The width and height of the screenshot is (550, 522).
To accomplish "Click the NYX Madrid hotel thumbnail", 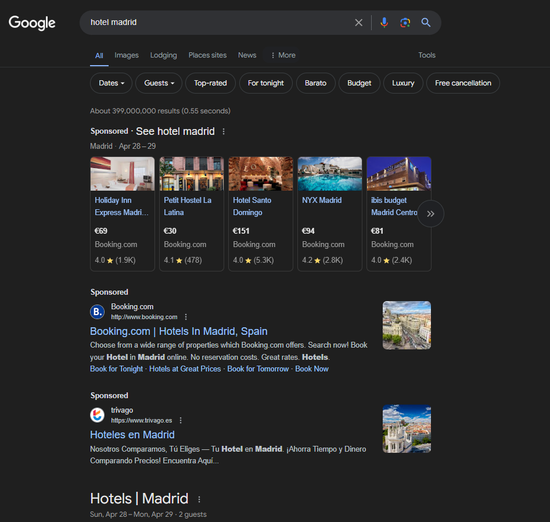I will tap(329, 173).
